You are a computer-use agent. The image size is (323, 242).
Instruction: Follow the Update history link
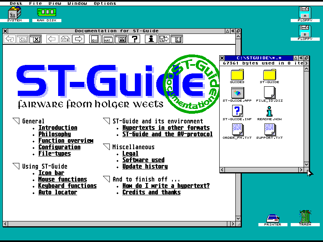[145, 167]
